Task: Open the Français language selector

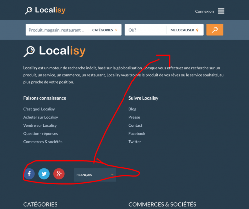Action: tap(95, 175)
